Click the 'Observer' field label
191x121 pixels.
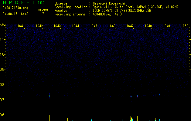pos(62,3)
